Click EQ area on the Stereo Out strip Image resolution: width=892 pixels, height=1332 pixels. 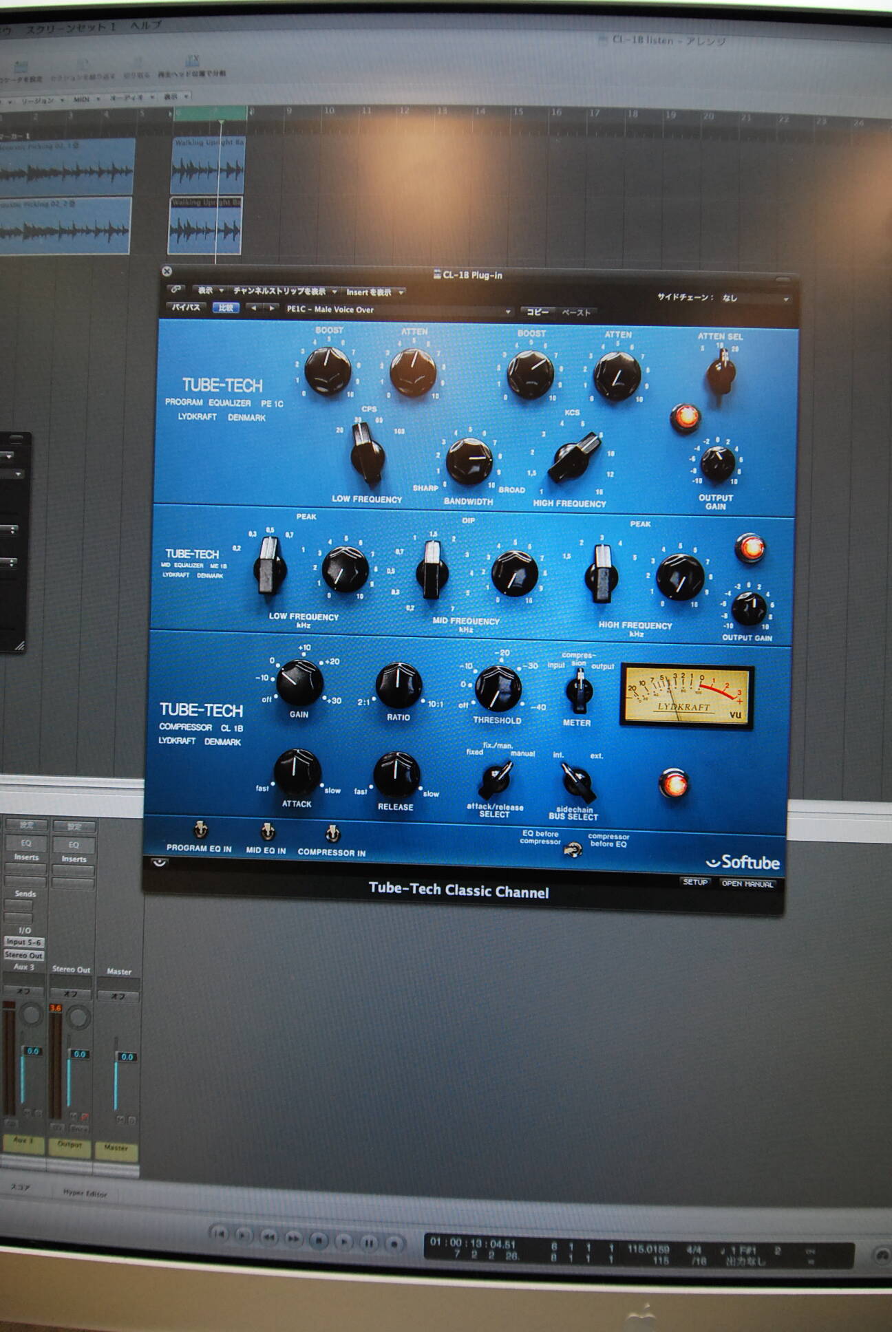tap(74, 844)
